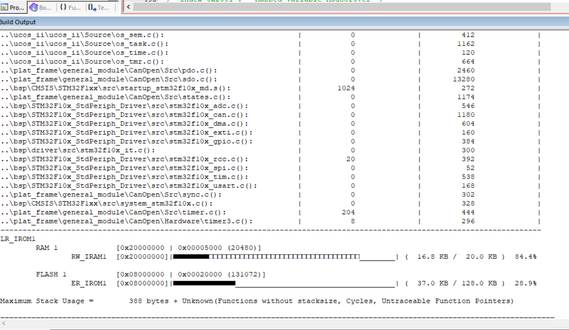Viewport: 569px width, 330px height.
Task: Select the stm32f10x_gpio.c() line
Action: [270, 141]
